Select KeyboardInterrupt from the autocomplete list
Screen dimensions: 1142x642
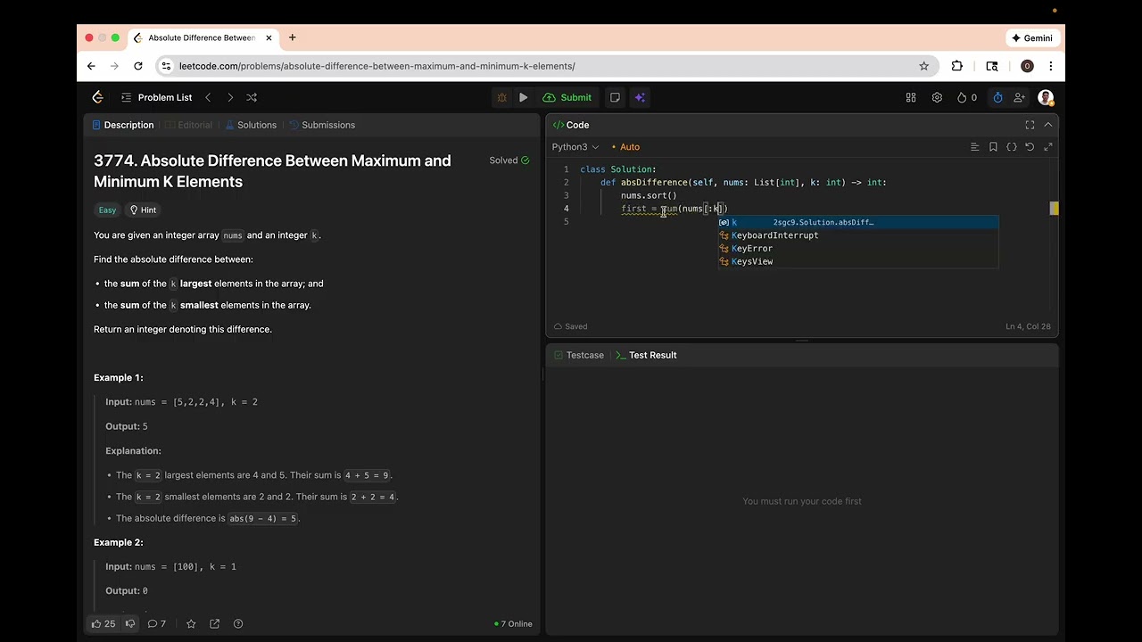coord(774,235)
